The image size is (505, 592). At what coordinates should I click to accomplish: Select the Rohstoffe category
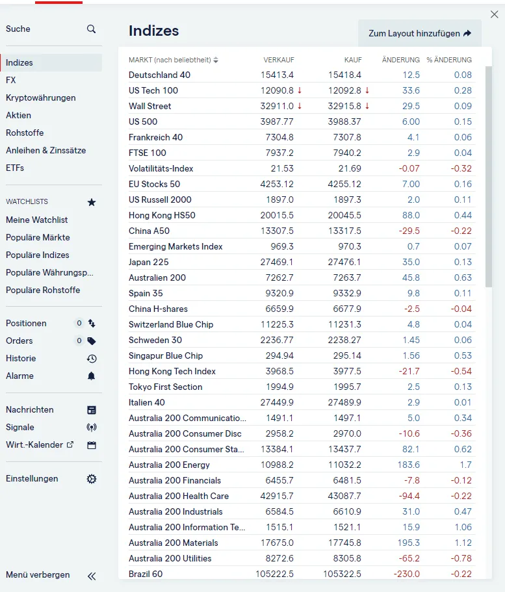pyautogui.click(x=25, y=133)
